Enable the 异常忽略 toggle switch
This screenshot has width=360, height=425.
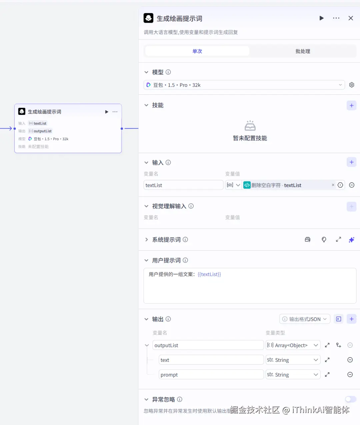351,399
